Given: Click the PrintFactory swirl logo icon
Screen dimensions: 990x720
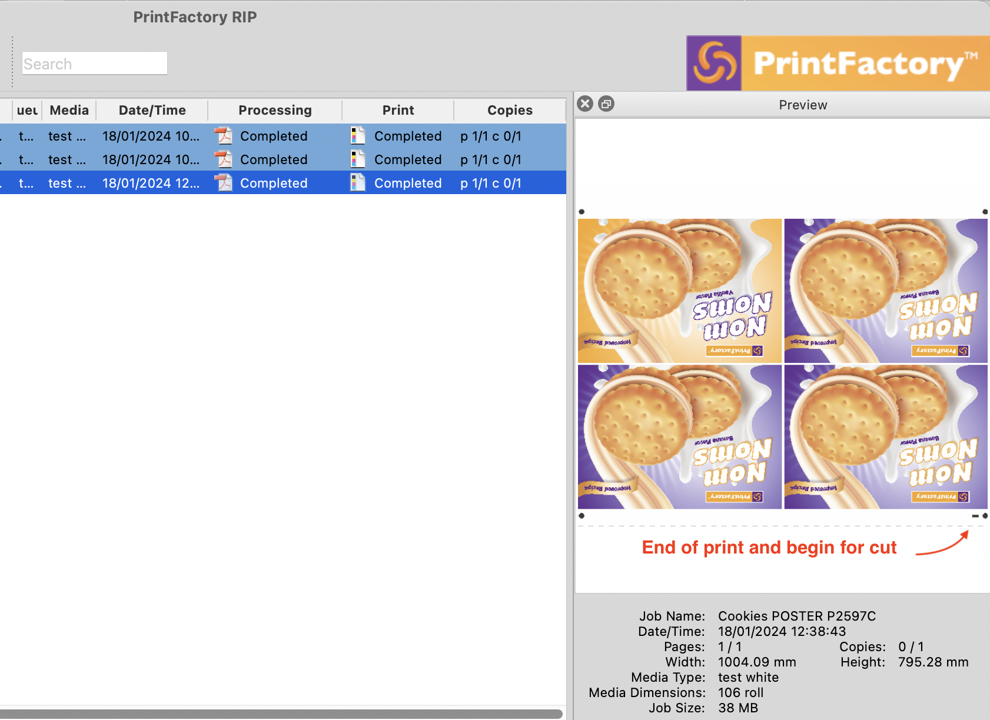Looking at the screenshot, I should 714,63.
